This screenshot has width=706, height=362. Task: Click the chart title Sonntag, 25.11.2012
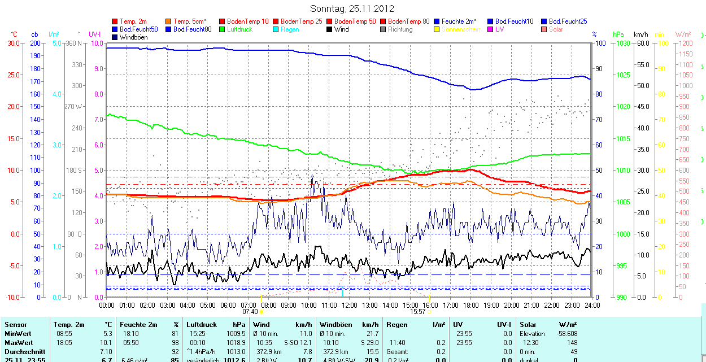coord(352,8)
